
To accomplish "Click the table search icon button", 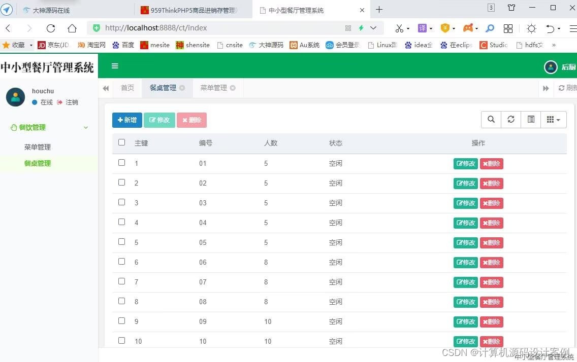I will tap(491, 119).
